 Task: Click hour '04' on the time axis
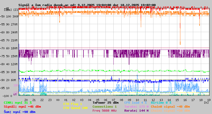tap(90, 100)
